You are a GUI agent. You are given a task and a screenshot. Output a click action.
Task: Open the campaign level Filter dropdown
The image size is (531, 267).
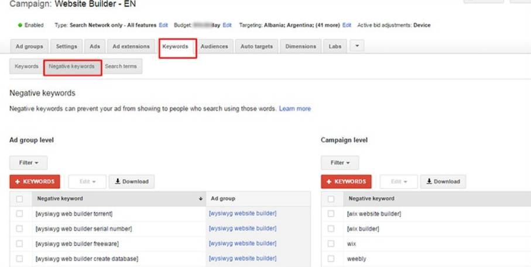(340, 163)
